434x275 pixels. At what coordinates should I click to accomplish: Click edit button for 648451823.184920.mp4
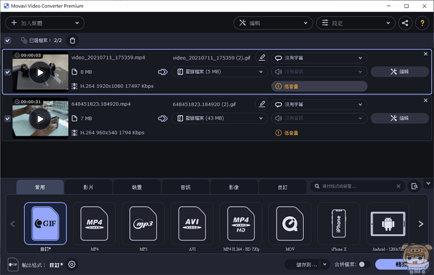(x=400, y=118)
